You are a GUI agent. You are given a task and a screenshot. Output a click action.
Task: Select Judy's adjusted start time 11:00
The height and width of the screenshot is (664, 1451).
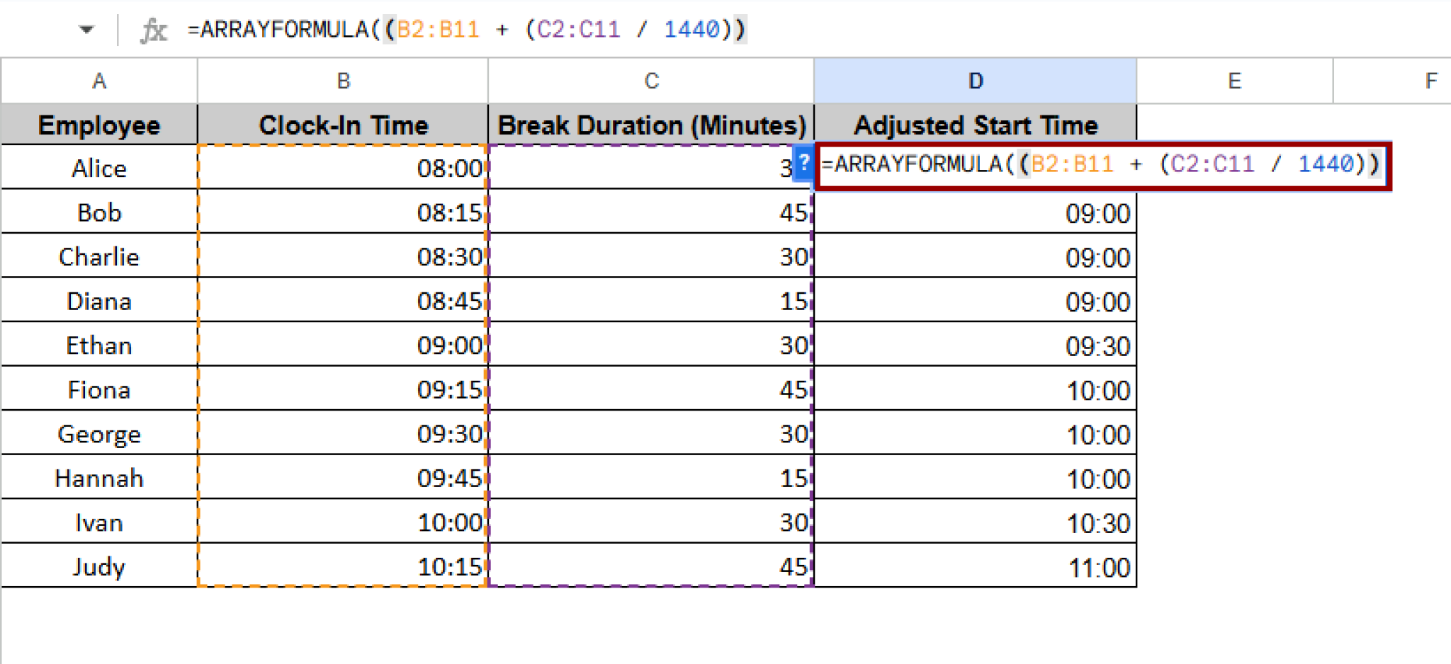coord(975,567)
